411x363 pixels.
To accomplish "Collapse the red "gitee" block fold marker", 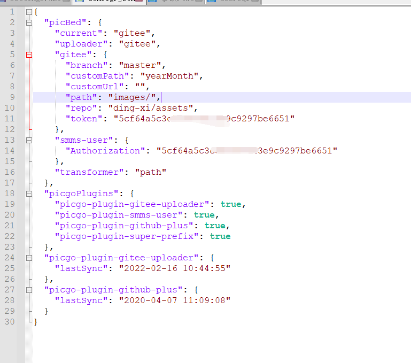I will [x=29, y=55].
